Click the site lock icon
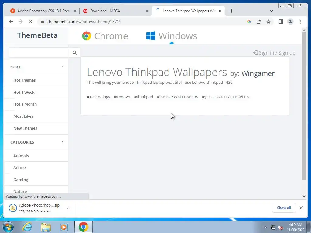The width and height of the screenshot is (311, 233). coord(42,22)
